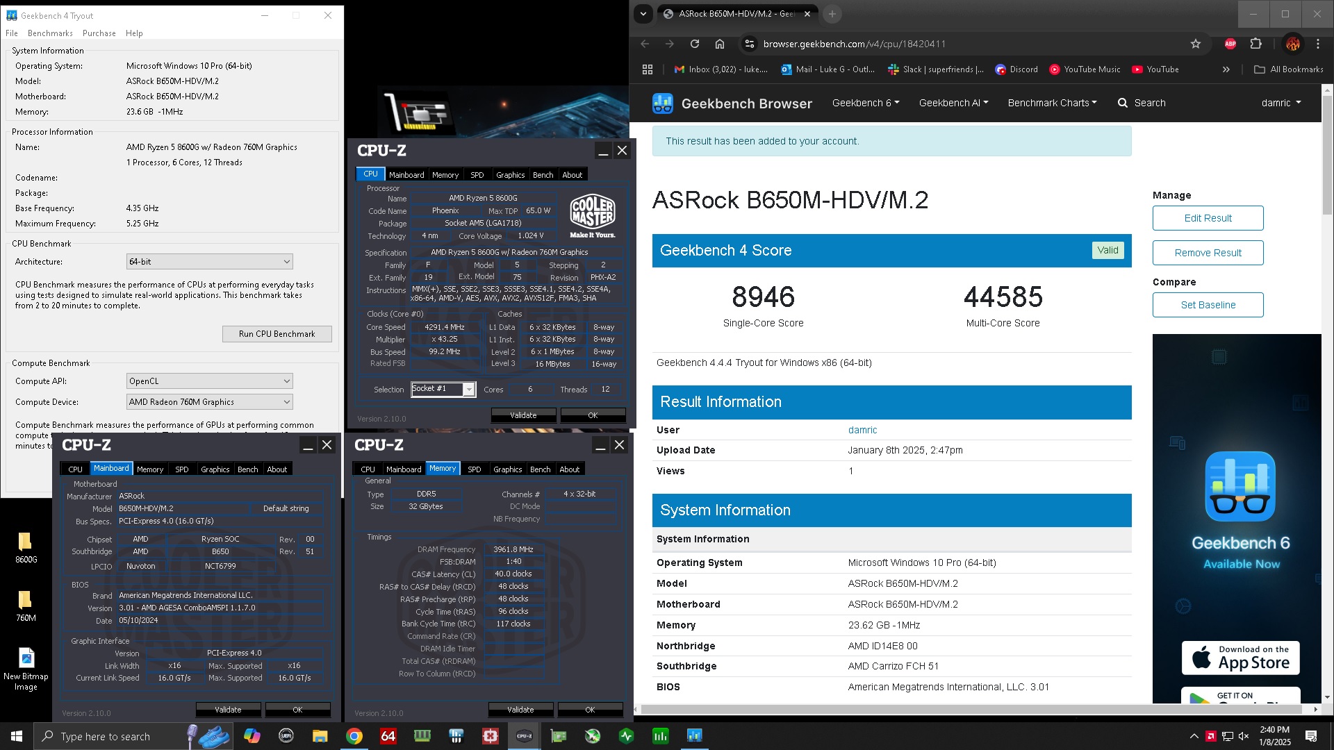Open the Compute Device dropdown
Image resolution: width=1334 pixels, height=750 pixels.
pyautogui.click(x=209, y=402)
